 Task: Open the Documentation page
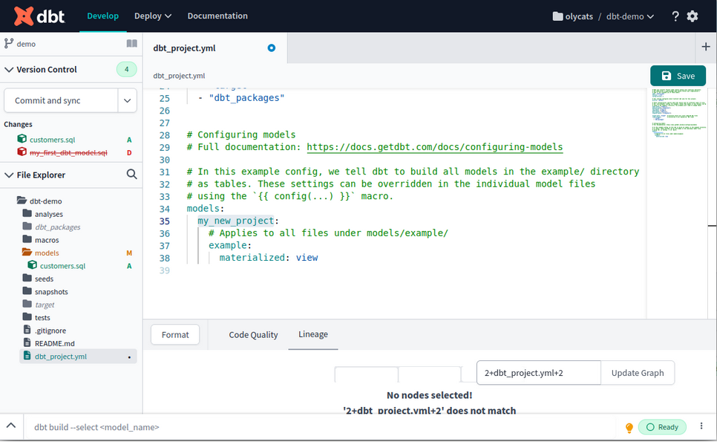pos(217,16)
